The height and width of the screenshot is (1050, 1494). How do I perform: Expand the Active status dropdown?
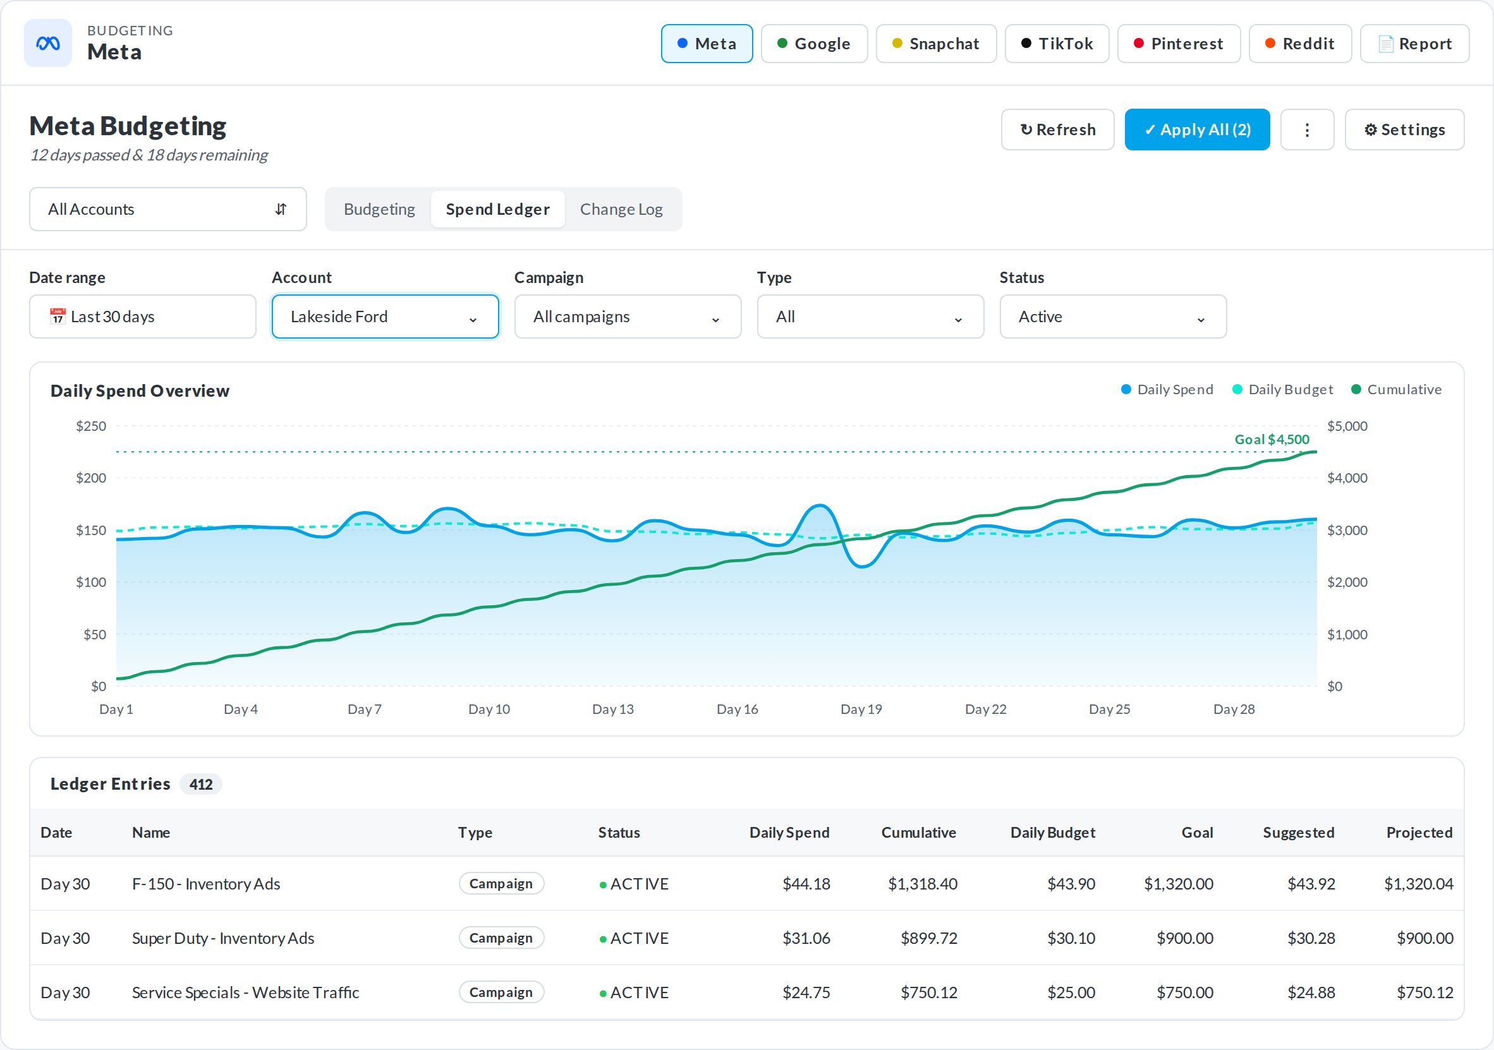tap(1113, 316)
